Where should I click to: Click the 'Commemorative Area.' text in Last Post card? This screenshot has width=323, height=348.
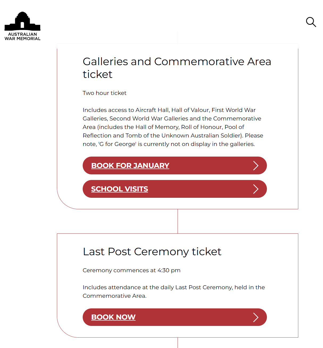pos(115,296)
